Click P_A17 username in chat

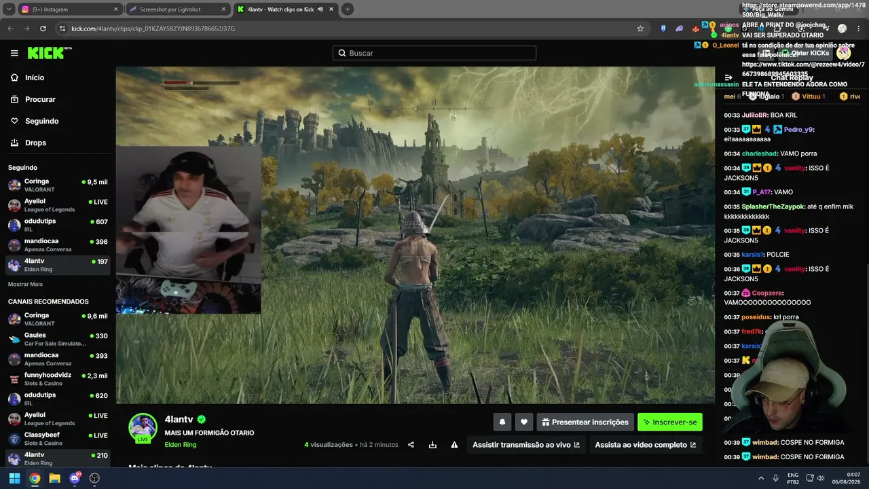762,192
